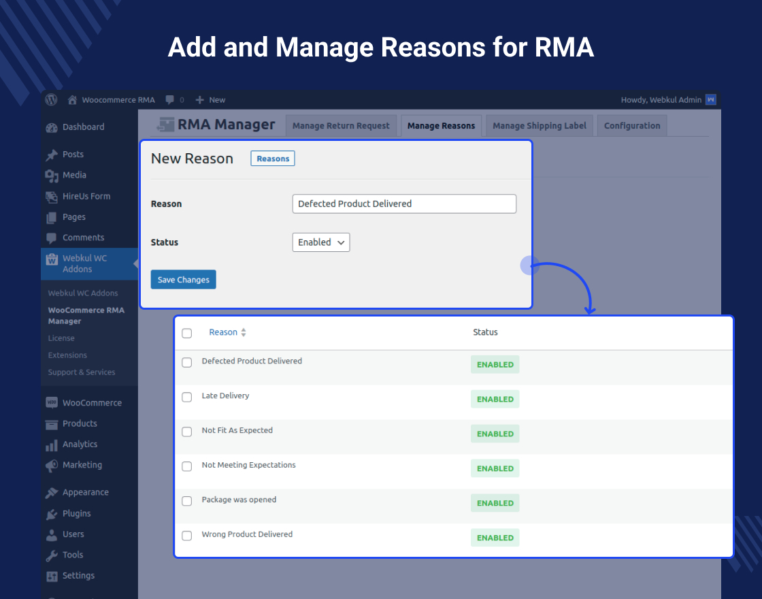Click the Plugins plug icon

[52, 514]
